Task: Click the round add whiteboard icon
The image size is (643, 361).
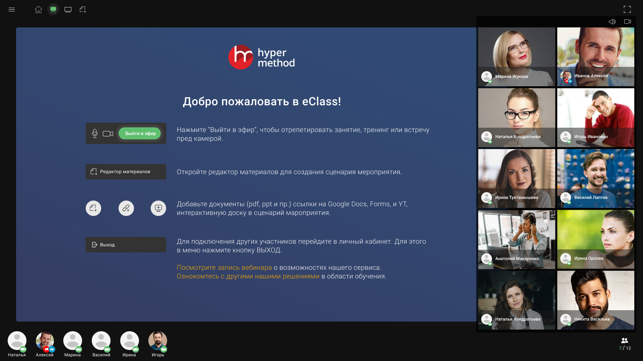Action: pyautogui.click(x=158, y=208)
